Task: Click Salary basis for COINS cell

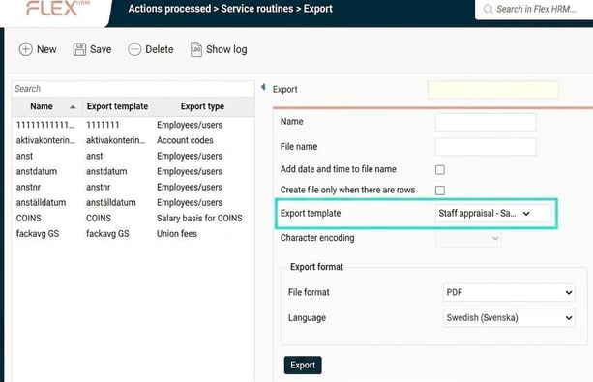Action: coord(199,219)
